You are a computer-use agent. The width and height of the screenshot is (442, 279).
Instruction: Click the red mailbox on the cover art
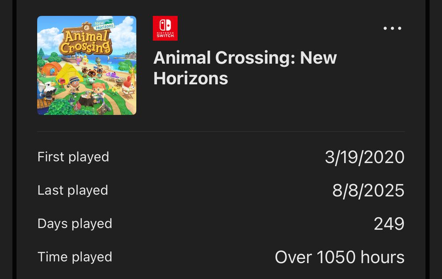coord(63,82)
